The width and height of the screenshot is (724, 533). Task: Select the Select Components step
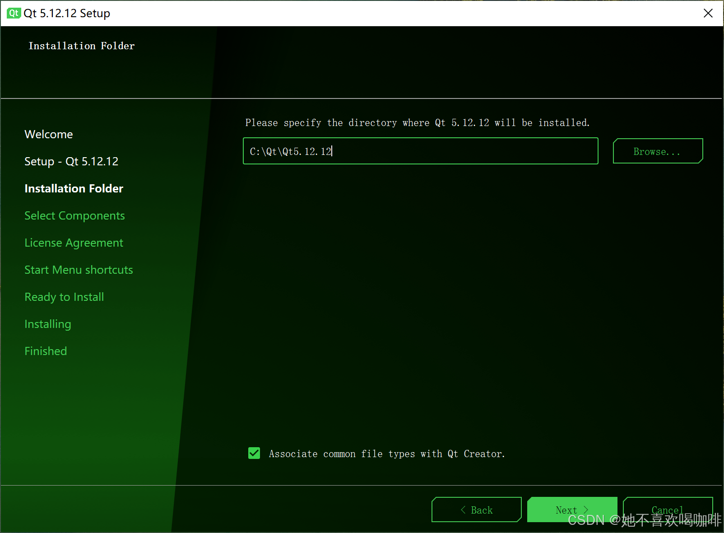click(74, 215)
